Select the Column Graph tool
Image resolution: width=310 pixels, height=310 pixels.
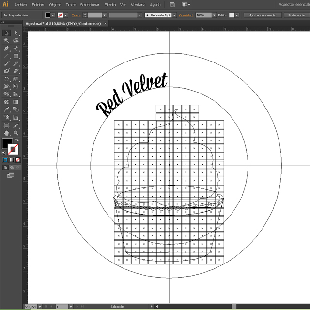click(16, 118)
